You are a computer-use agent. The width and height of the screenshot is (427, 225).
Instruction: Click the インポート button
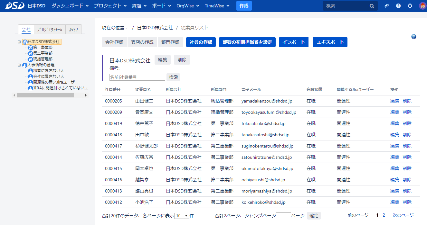point(294,42)
